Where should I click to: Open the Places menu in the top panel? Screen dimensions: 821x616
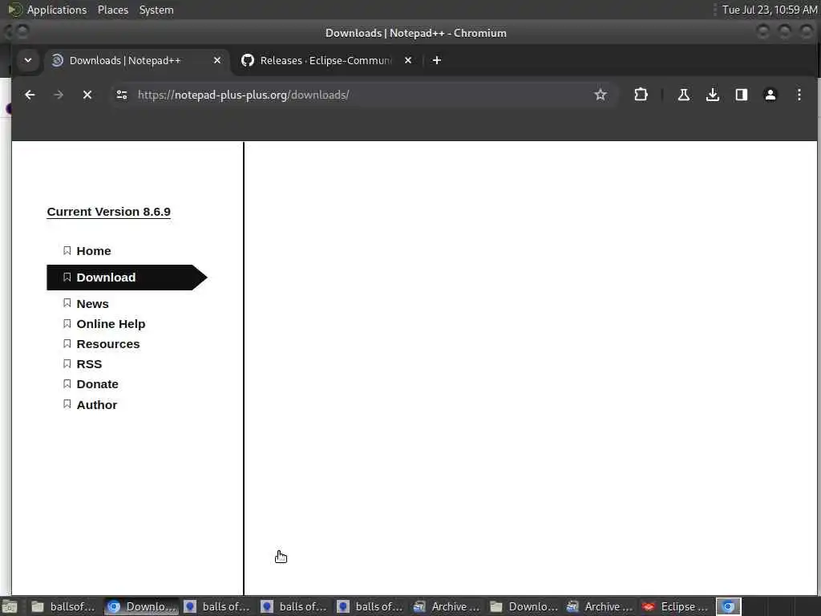click(113, 10)
